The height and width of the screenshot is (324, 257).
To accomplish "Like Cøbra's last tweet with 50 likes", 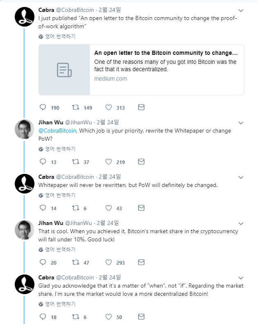I will pyautogui.click(x=109, y=317).
